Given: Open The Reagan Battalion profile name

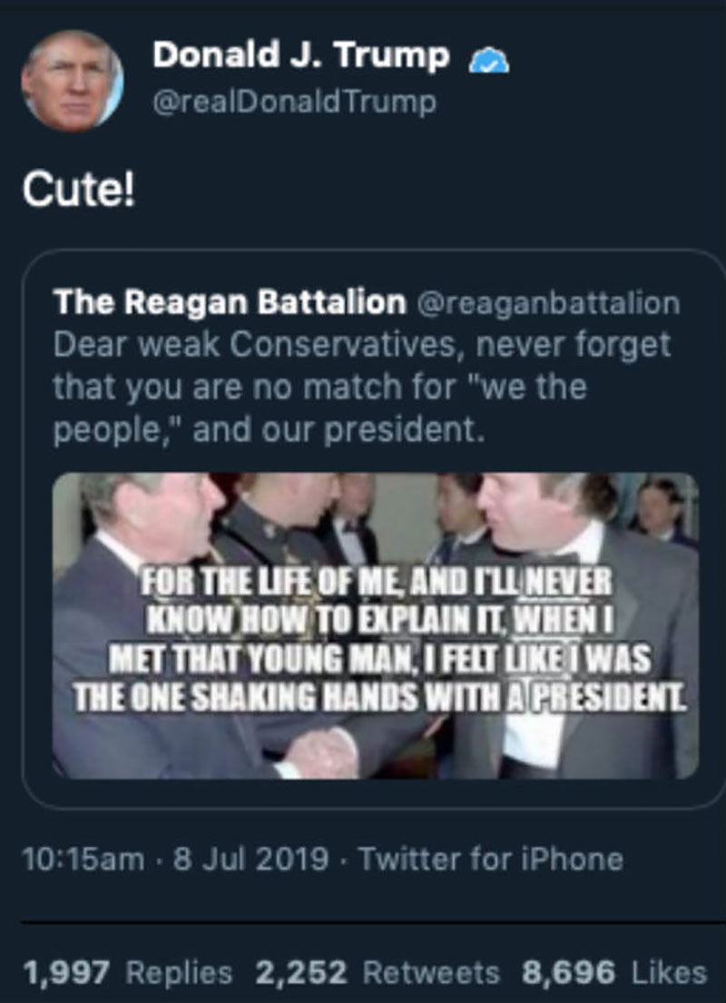Looking at the screenshot, I should (x=230, y=302).
